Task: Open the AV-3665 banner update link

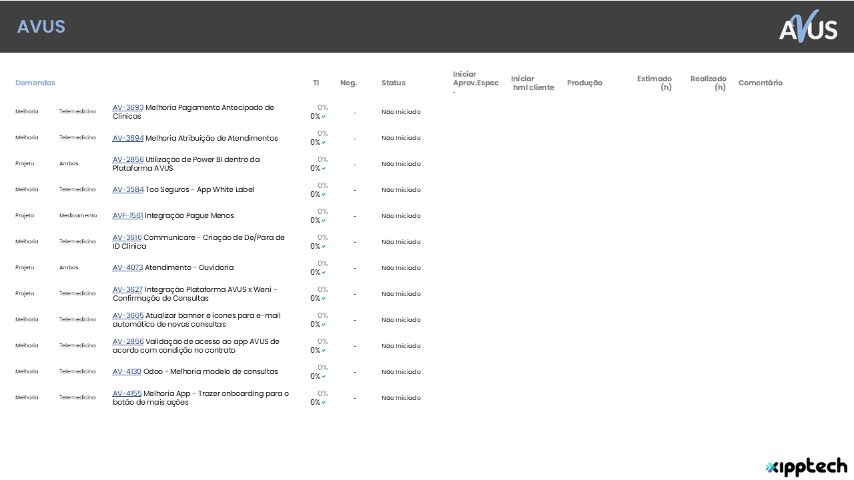Action: 128,315
